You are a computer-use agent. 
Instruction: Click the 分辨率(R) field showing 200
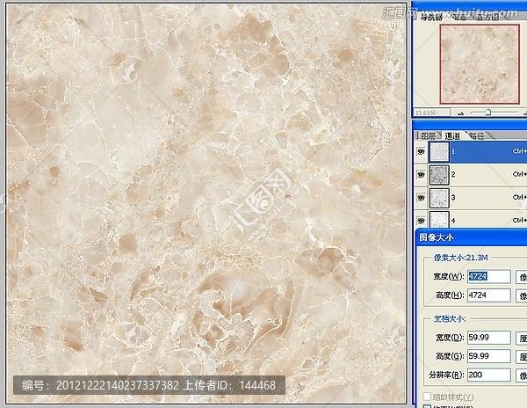click(x=489, y=375)
